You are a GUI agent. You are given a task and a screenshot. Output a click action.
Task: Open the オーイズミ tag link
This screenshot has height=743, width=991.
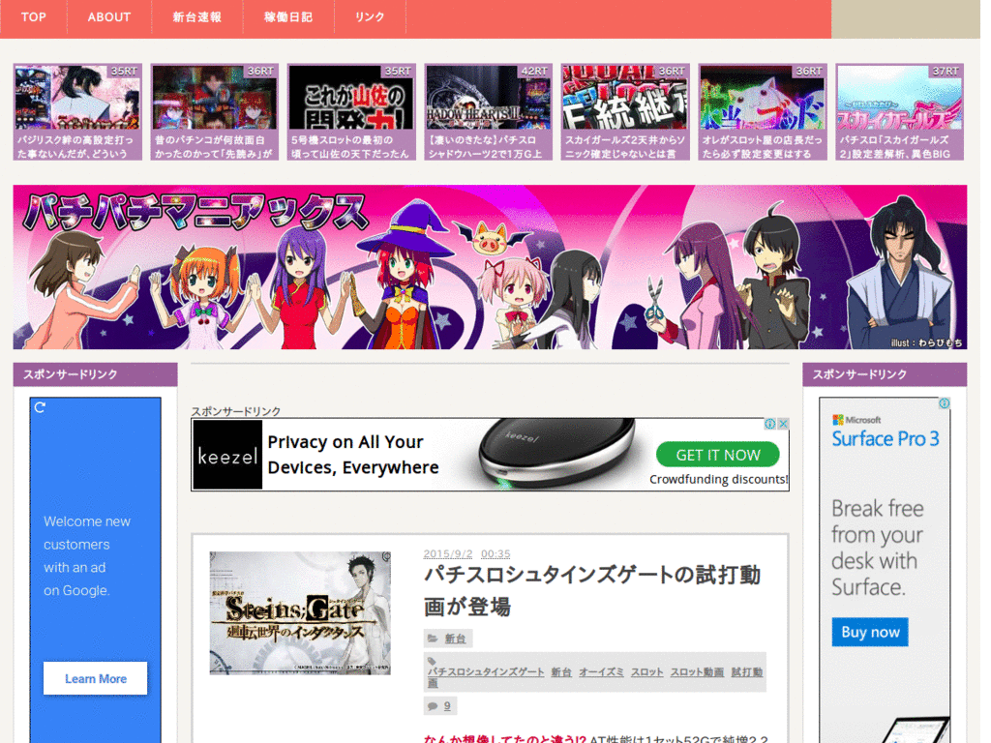click(601, 671)
